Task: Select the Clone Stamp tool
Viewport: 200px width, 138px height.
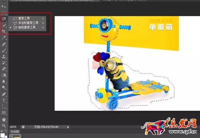Action: 4,57
